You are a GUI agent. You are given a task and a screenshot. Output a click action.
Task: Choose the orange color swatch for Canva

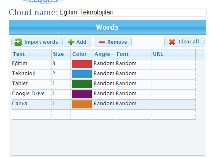[x=82, y=104]
